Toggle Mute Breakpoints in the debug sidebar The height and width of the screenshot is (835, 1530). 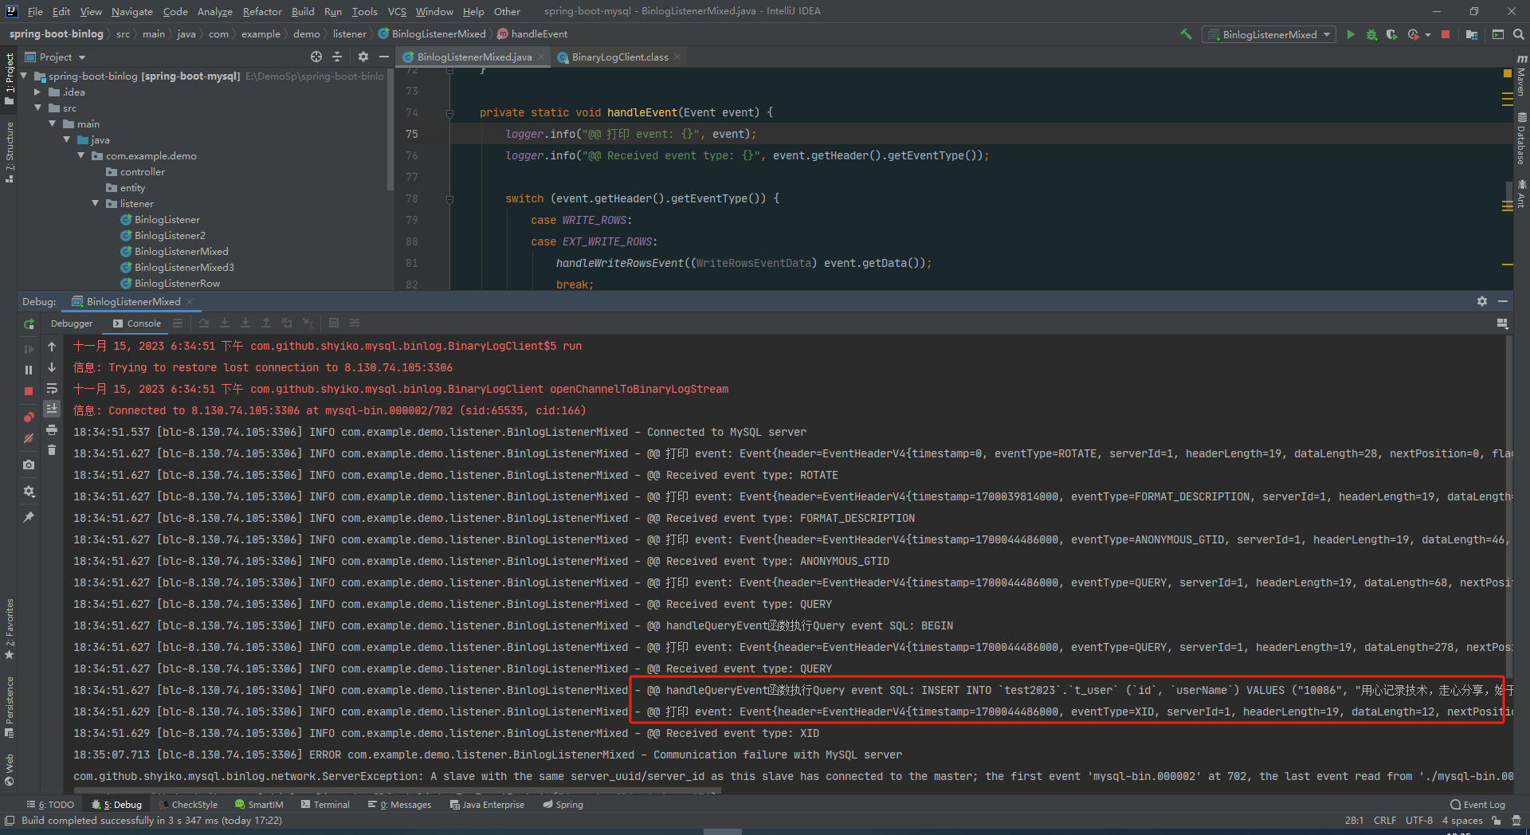coord(29,438)
